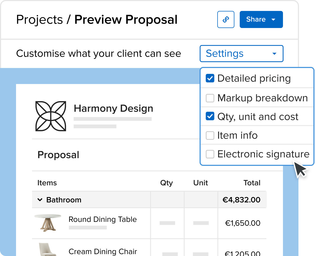Viewport: 315px width, 256px height.
Task: Click the Total column header
Action: (252, 183)
